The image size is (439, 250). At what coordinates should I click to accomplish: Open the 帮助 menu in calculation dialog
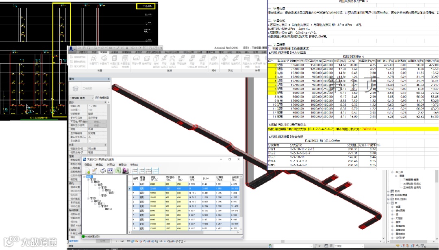(135, 165)
